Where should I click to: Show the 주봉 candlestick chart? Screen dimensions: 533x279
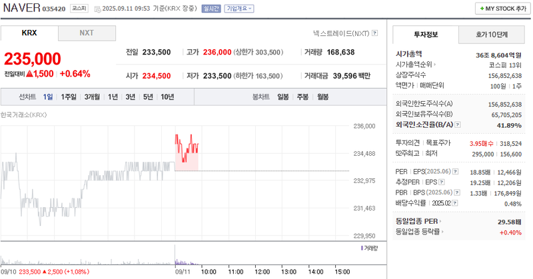302,97
